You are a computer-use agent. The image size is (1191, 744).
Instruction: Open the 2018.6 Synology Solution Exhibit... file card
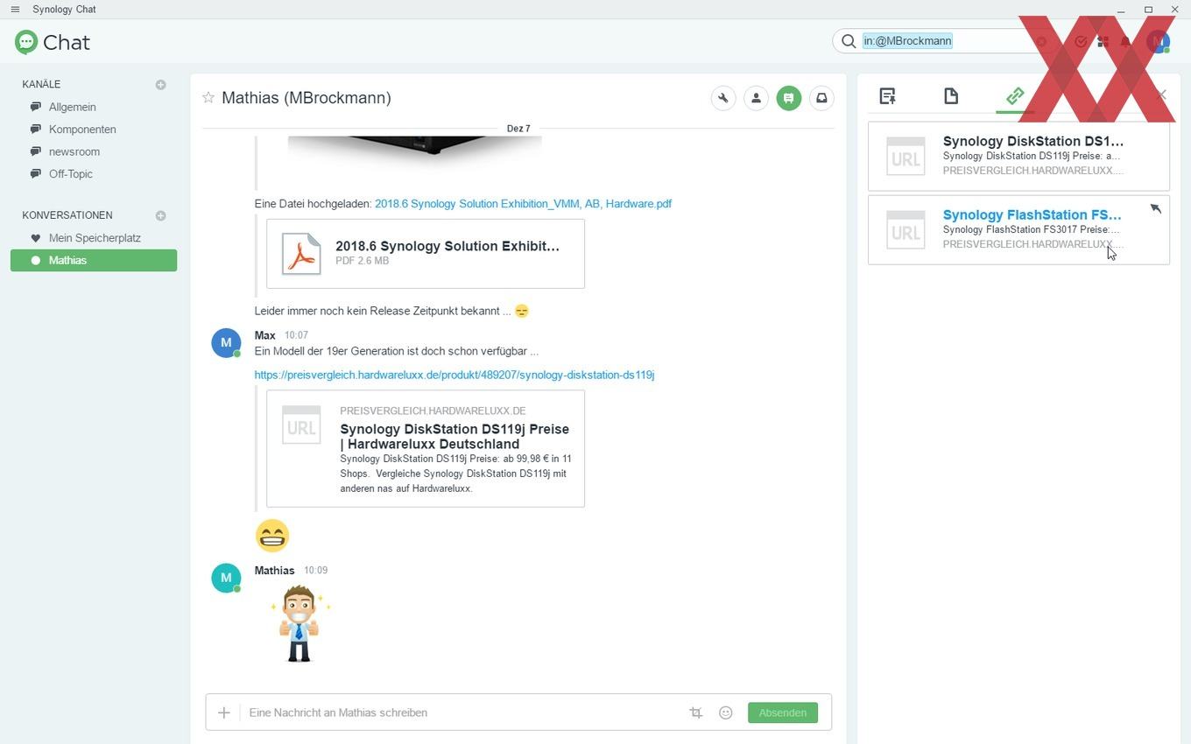[426, 253]
